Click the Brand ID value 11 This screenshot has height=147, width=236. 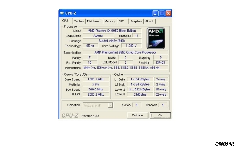[x=137, y=36]
